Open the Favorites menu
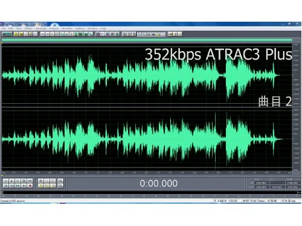 point(66,28)
